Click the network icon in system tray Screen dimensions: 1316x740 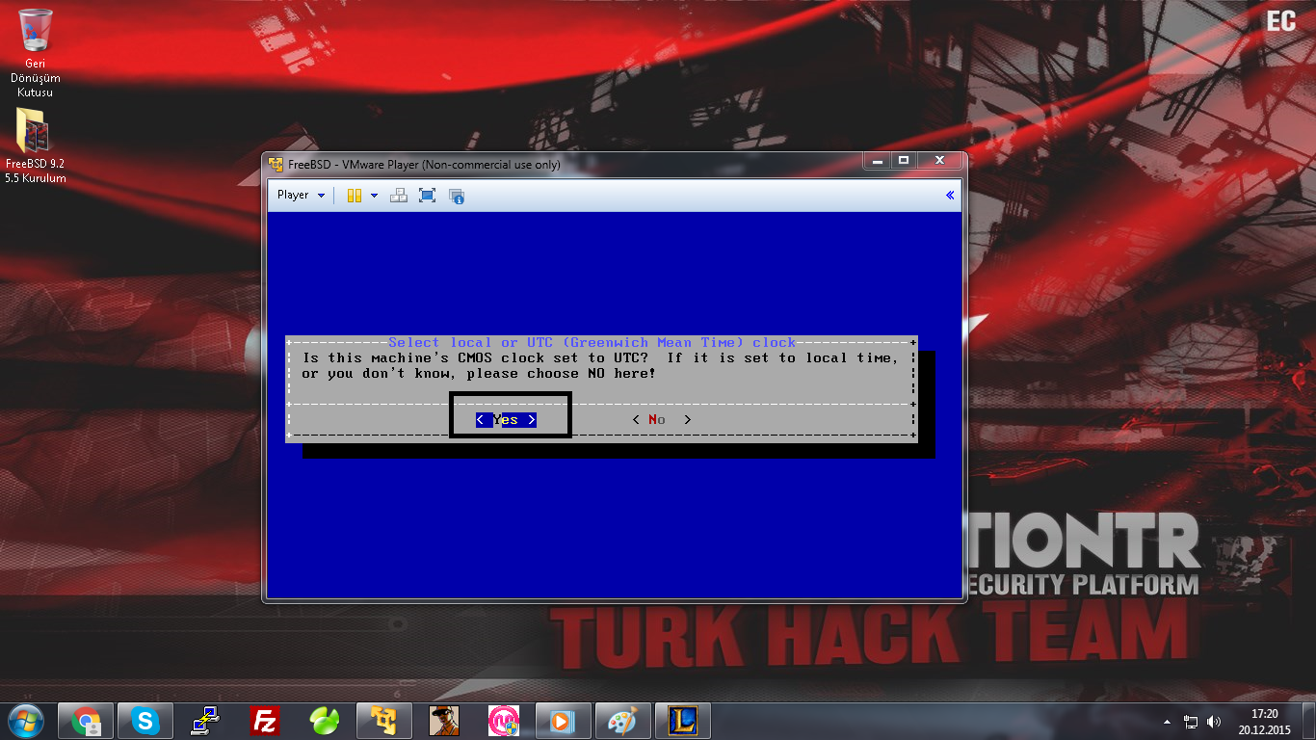click(x=1191, y=722)
